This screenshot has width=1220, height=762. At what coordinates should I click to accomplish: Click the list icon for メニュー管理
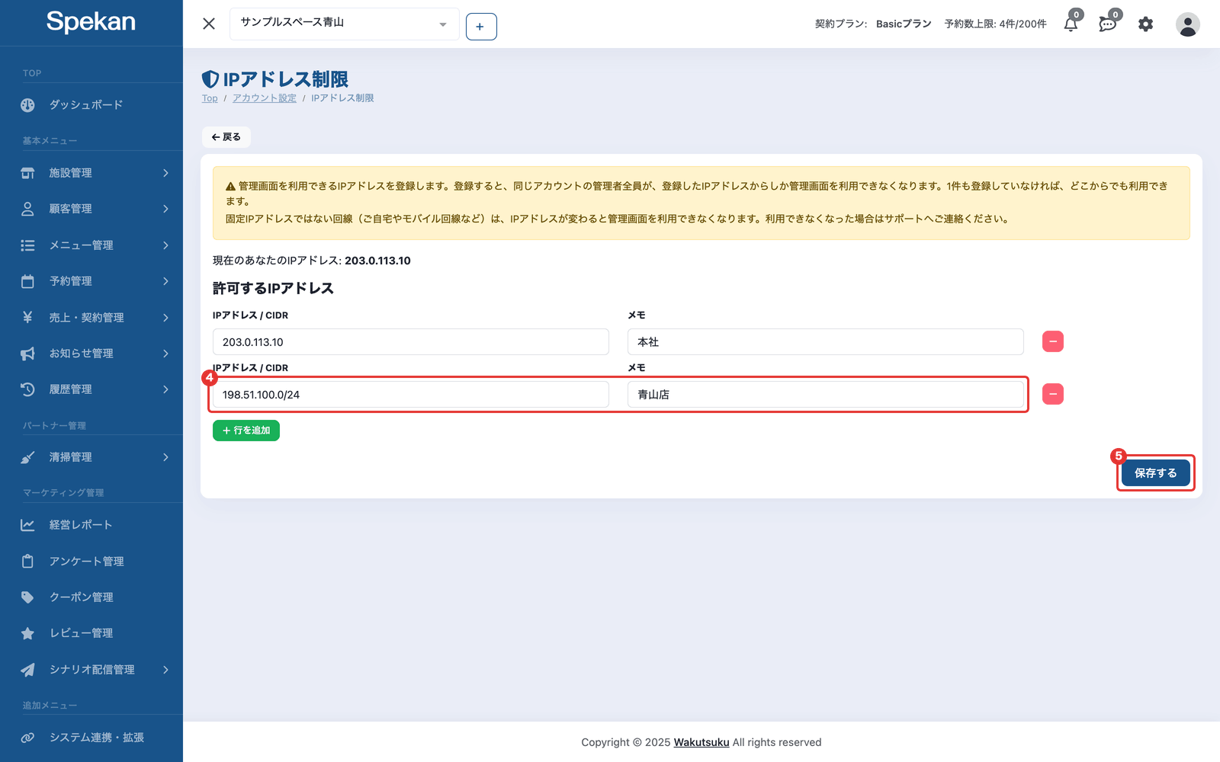click(x=27, y=245)
